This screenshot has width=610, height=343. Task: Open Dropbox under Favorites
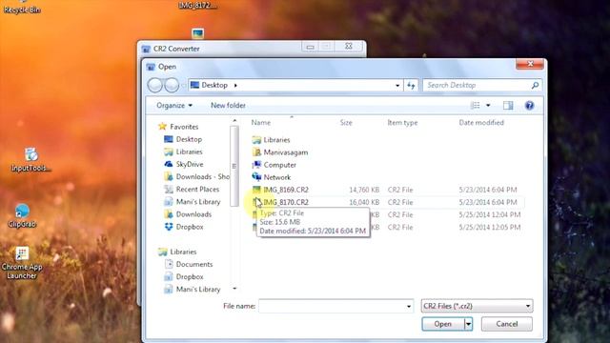tap(184, 227)
